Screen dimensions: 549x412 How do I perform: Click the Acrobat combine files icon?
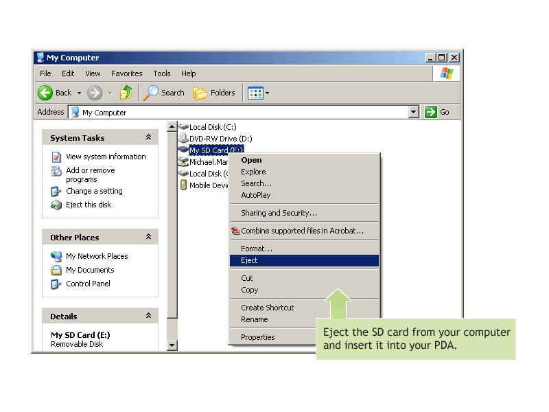235,231
